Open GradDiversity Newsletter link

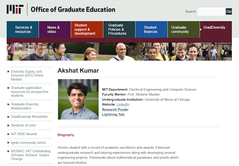(x=29, y=117)
